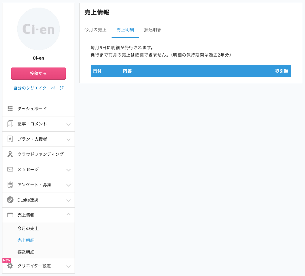Click the クラウドファンディング wrench icon
This screenshot has width=305, height=276.
tap(10, 154)
